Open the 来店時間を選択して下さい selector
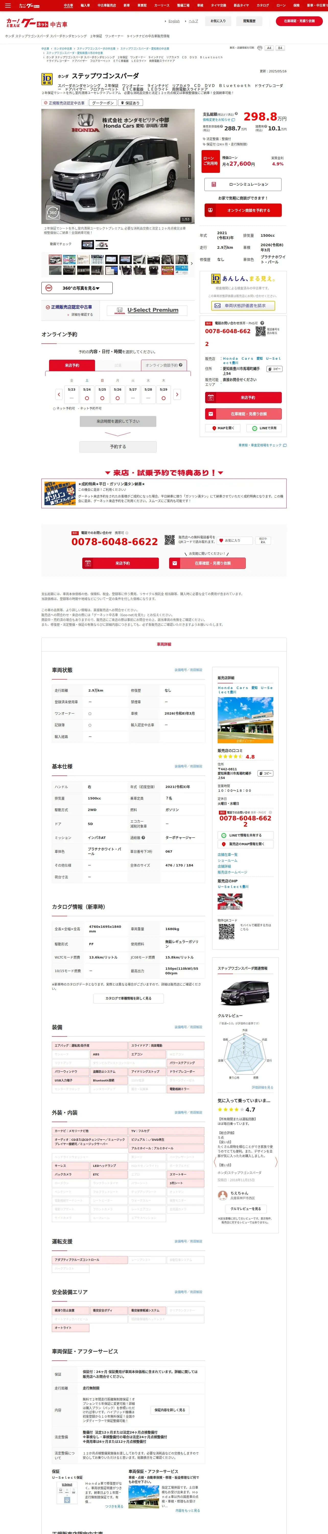This screenshot has height=1534, width=328. click(118, 421)
